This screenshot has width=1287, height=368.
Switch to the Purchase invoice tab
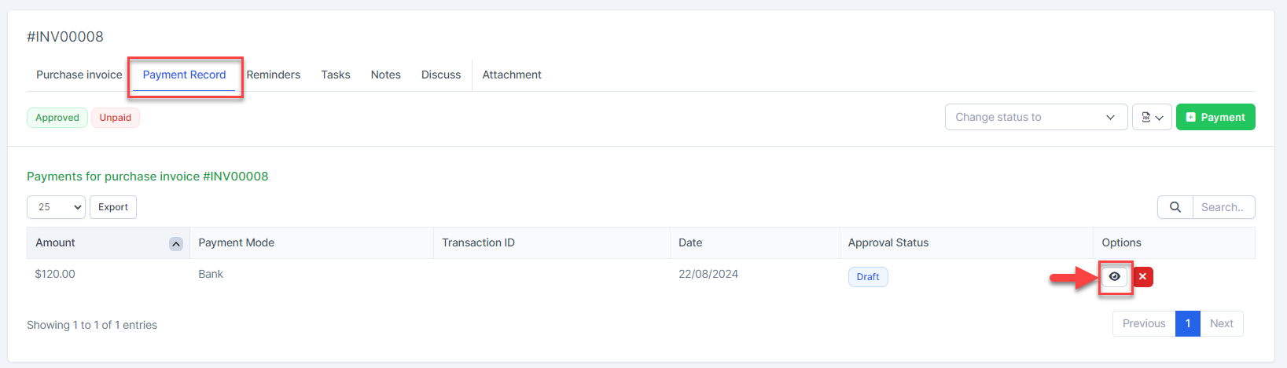point(79,75)
